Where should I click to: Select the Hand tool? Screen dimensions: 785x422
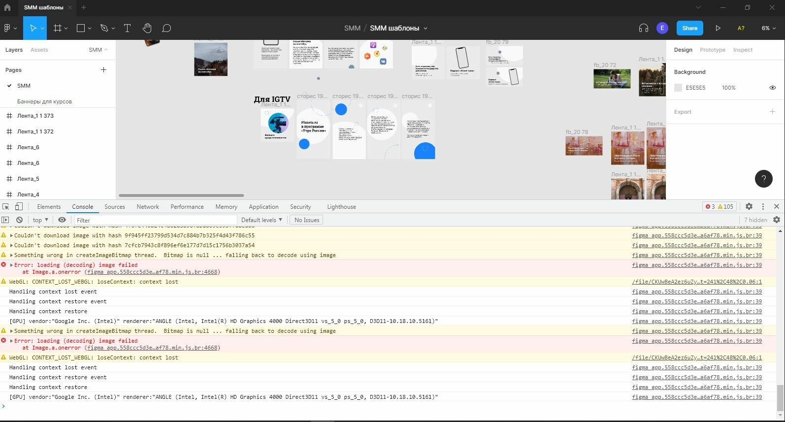tap(147, 28)
